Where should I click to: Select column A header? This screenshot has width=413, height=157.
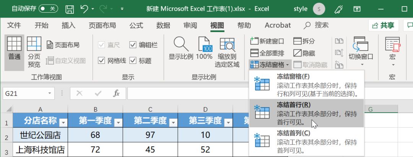[x=40, y=109]
